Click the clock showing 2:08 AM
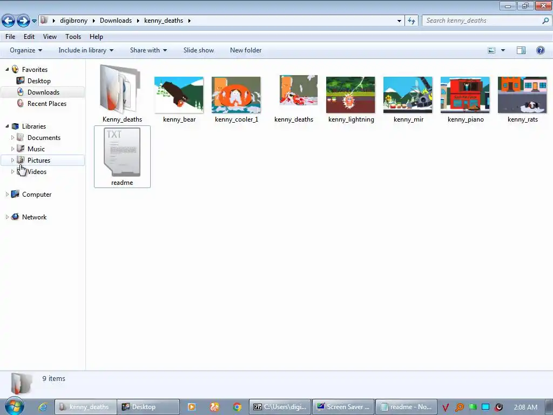 (x=525, y=407)
